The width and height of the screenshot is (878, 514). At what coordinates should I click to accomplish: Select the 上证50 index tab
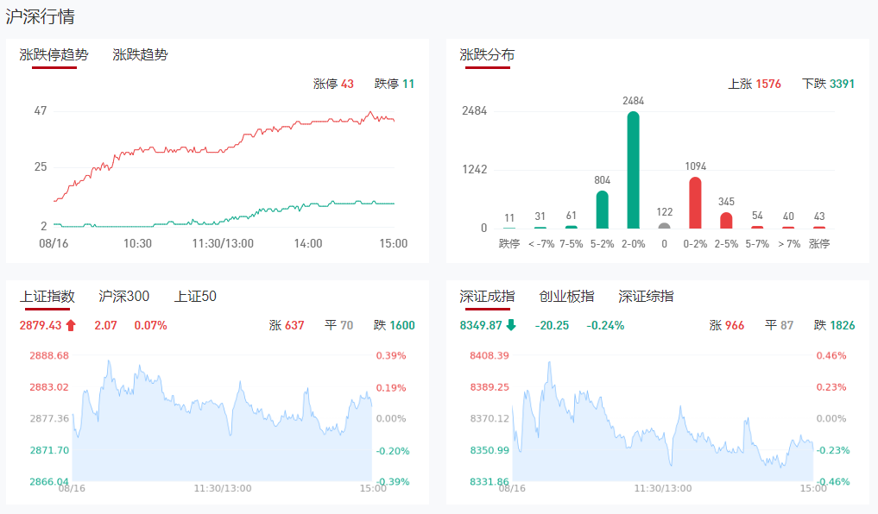tap(195, 297)
